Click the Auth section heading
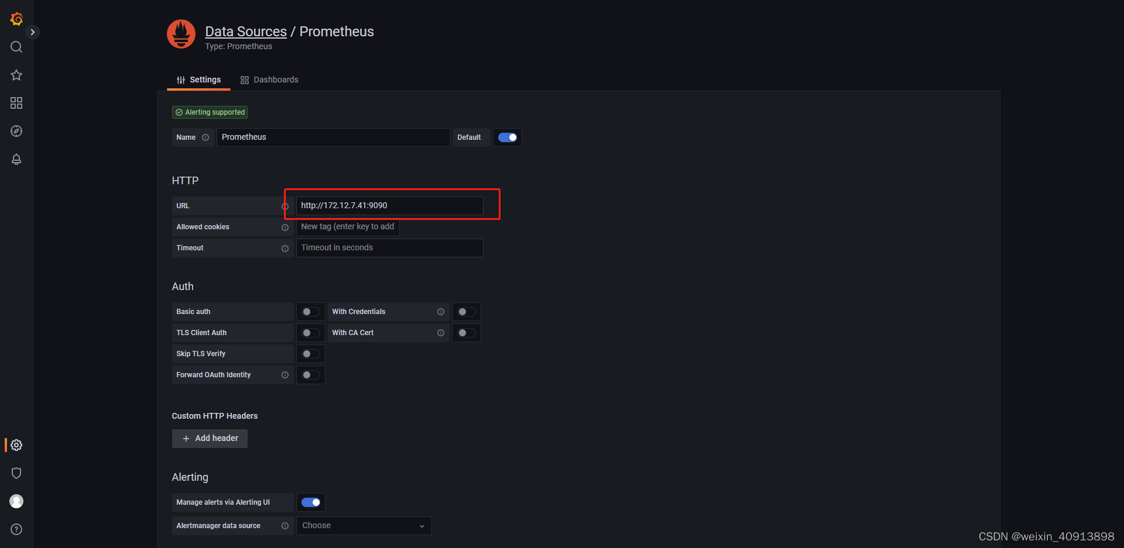The image size is (1124, 548). (x=183, y=287)
